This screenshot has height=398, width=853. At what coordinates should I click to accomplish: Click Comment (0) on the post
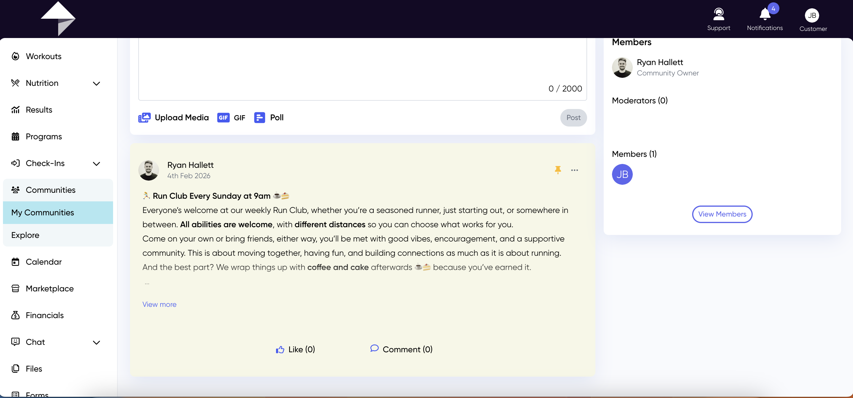tap(401, 349)
